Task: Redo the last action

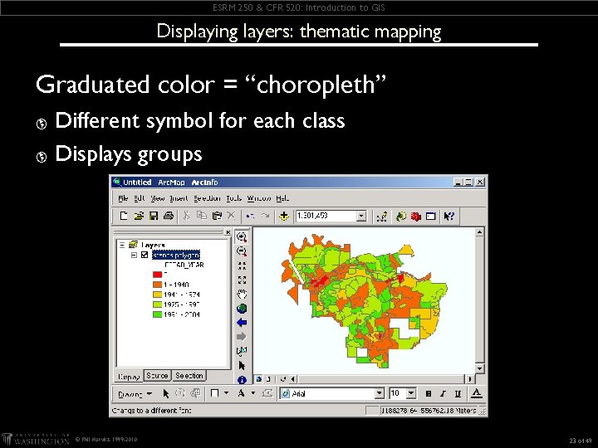Action: point(265,216)
